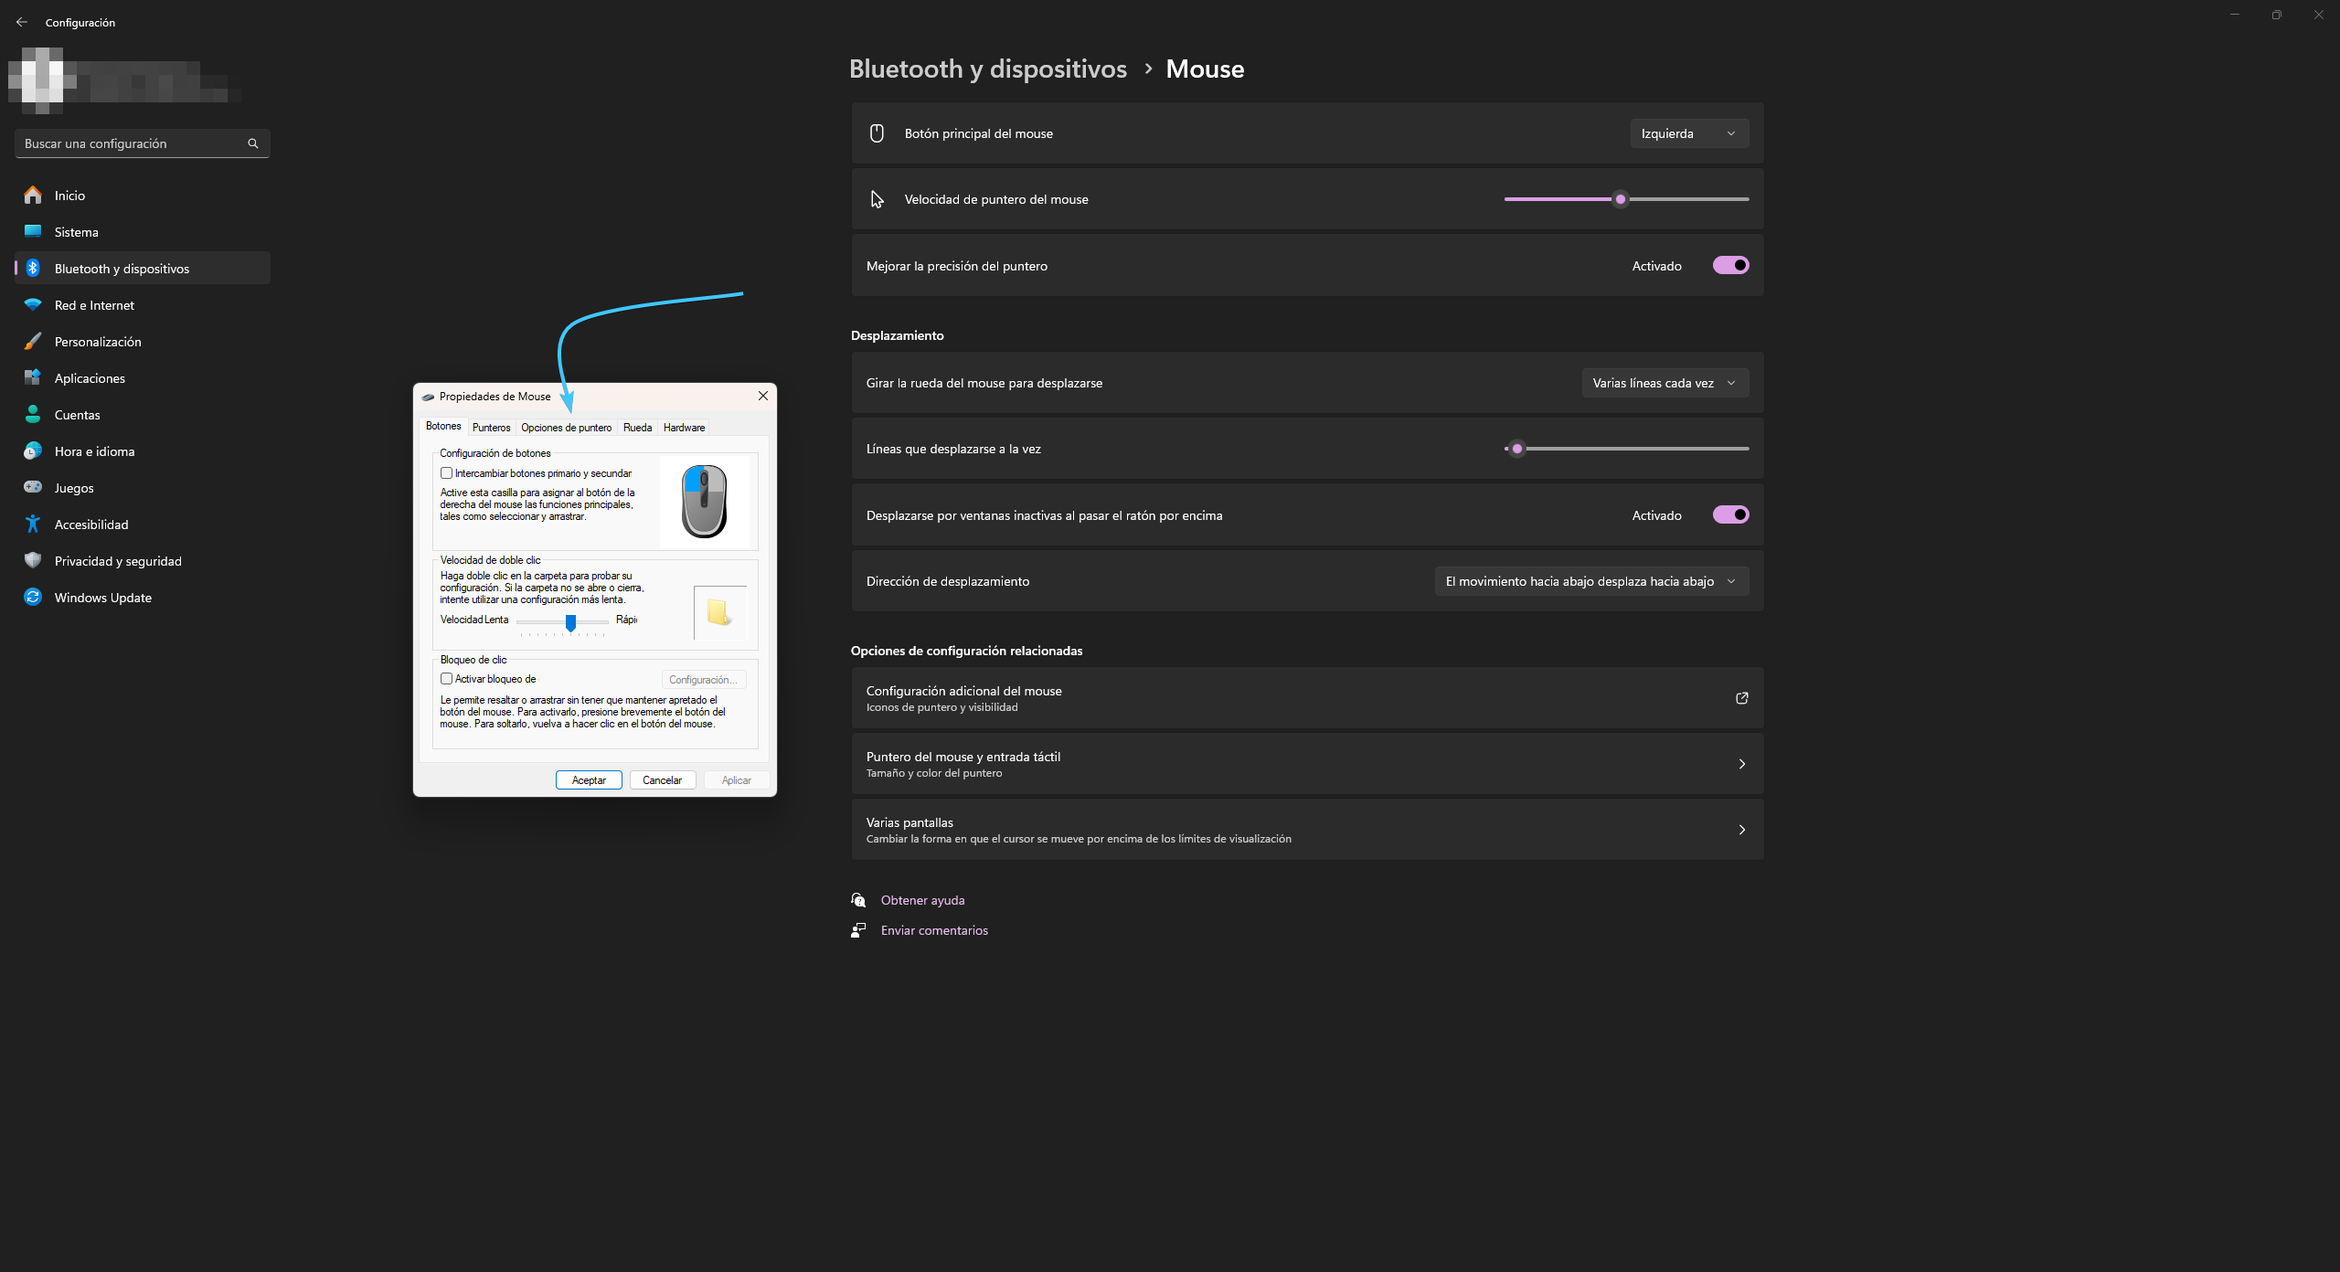The width and height of the screenshot is (2340, 1272).
Task: Expand the Varias líneas cada vez dropdown
Action: click(x=1665, y=383)
